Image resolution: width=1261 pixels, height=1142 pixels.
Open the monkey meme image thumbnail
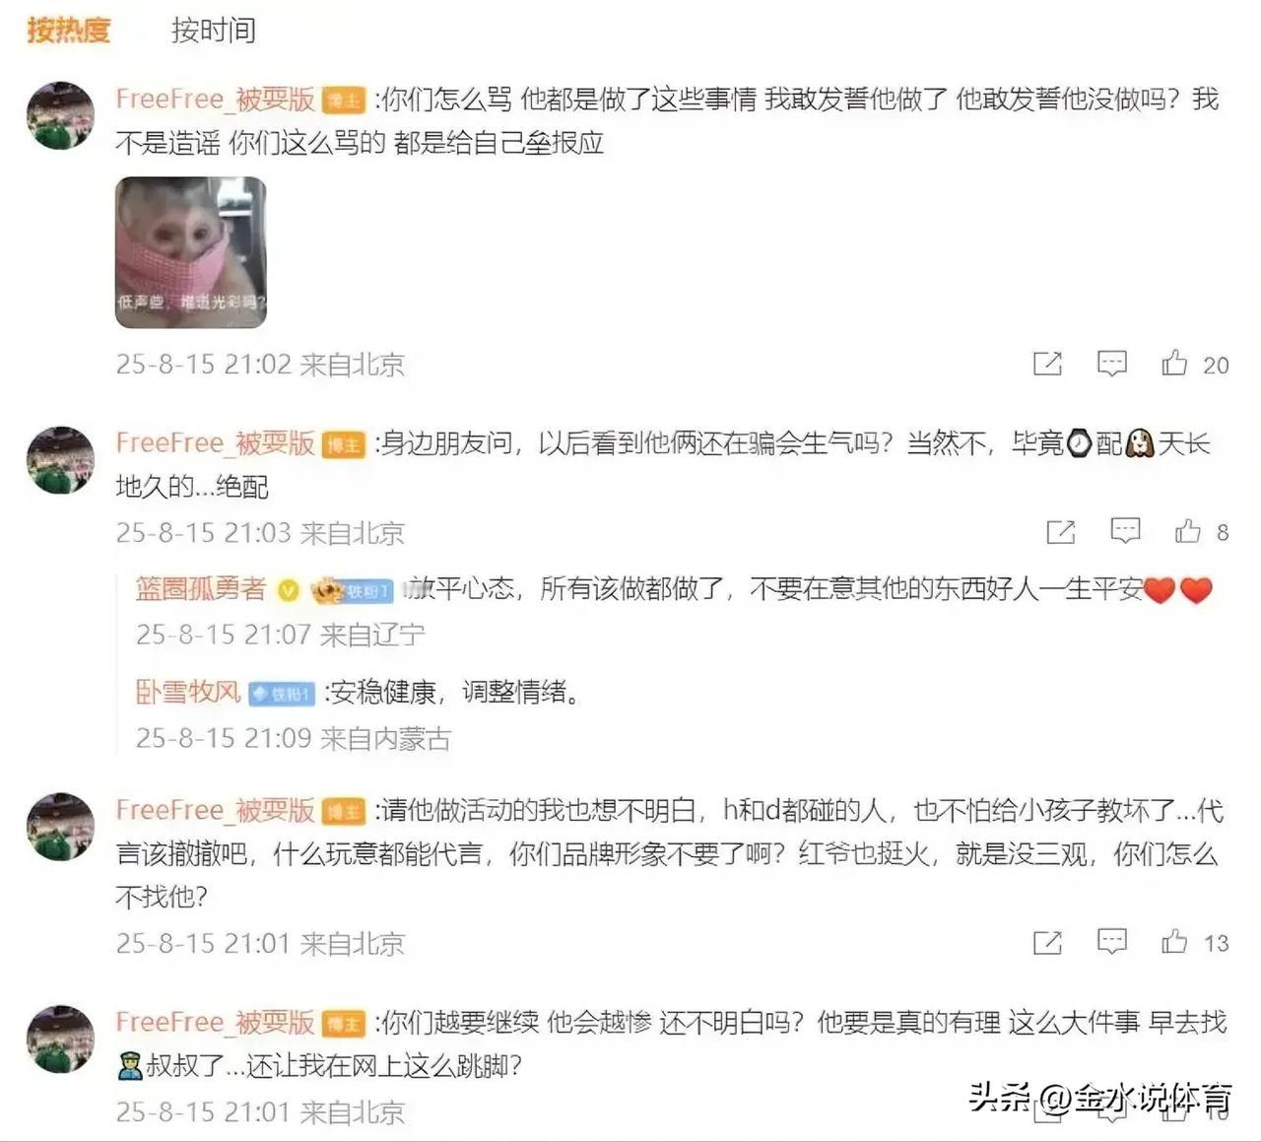click(x=190, y=252)
